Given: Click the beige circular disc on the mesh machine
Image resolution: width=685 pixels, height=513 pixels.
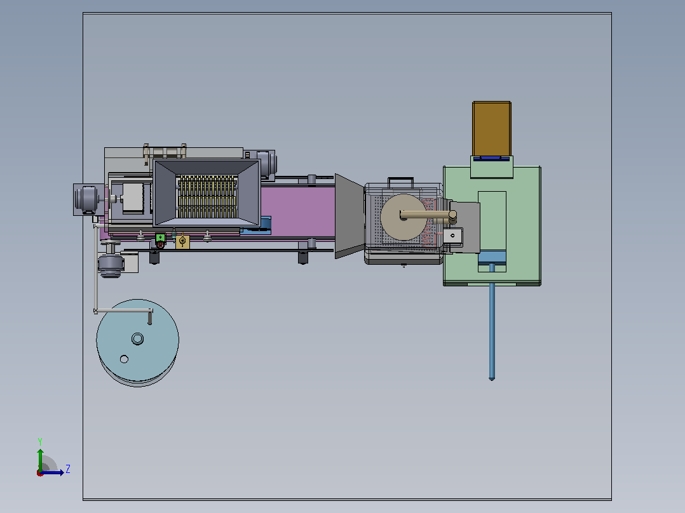Looking at the screenshot, I should (x=404, y=217).
